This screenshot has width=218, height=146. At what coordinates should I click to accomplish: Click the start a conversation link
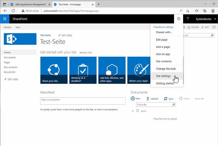99,110
